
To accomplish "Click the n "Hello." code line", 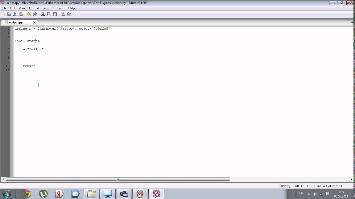I will (x=33, y=49).
